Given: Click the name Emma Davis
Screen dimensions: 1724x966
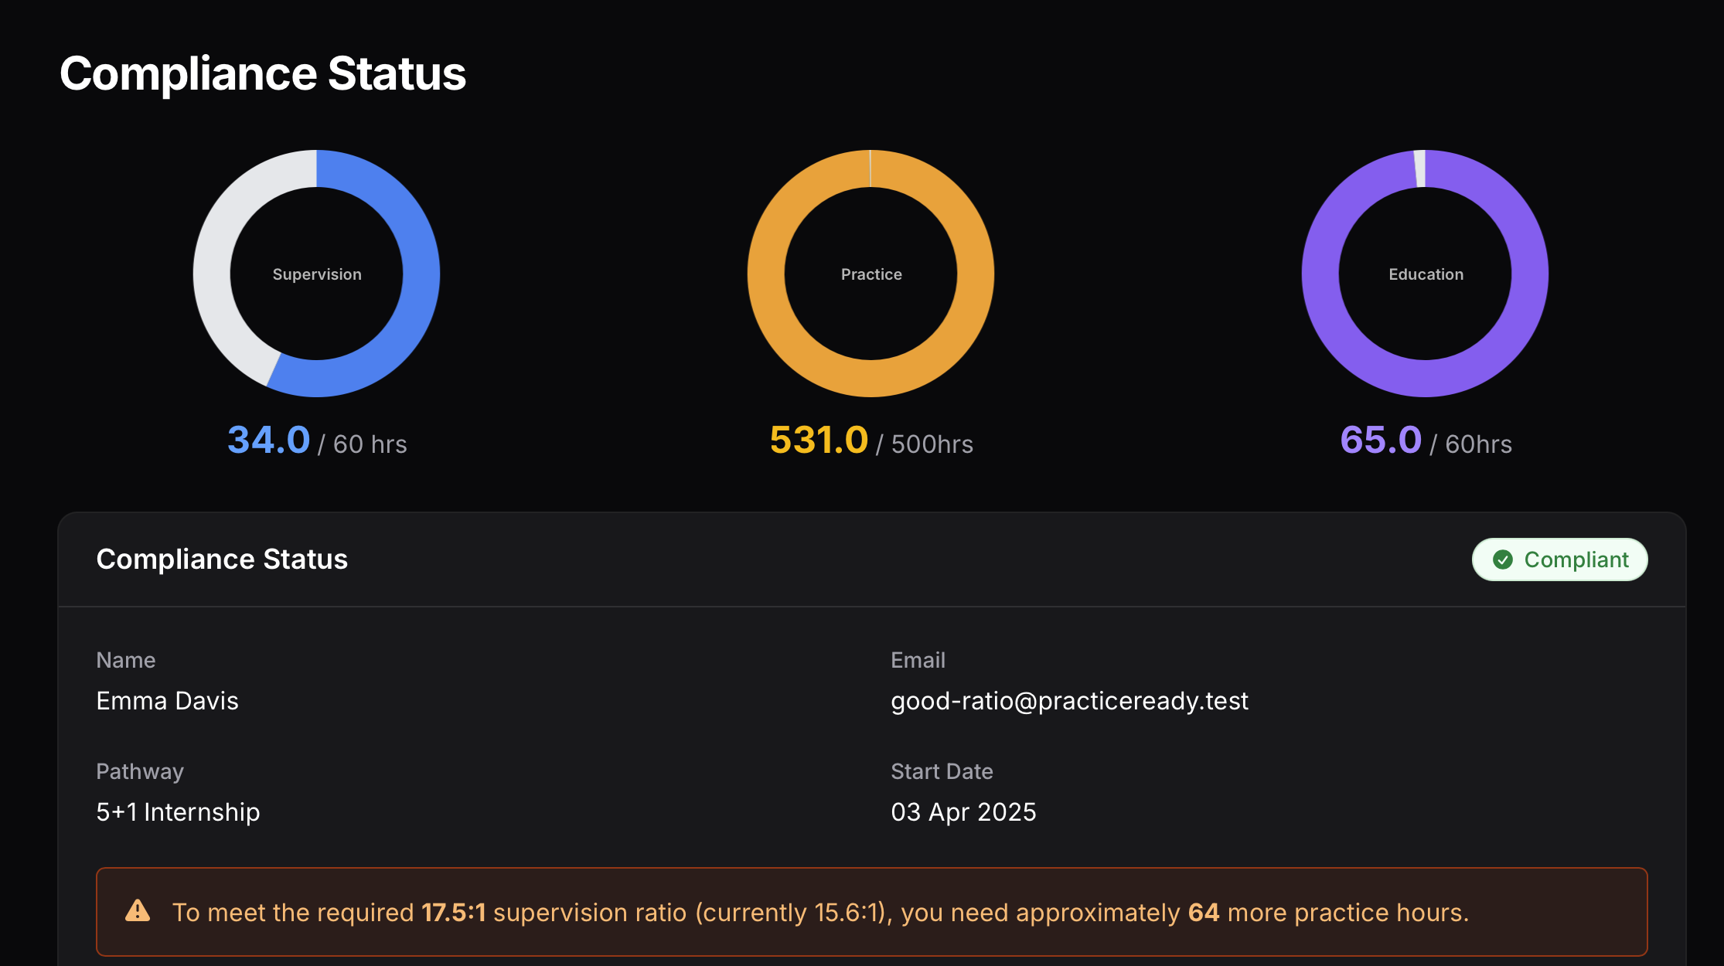Looking at the screenshot, I should 167,701.
